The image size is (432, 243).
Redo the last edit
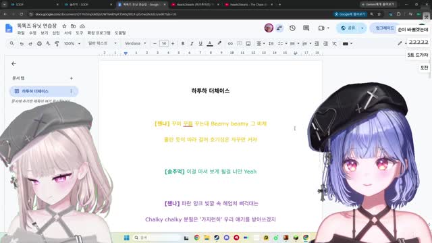30,43
